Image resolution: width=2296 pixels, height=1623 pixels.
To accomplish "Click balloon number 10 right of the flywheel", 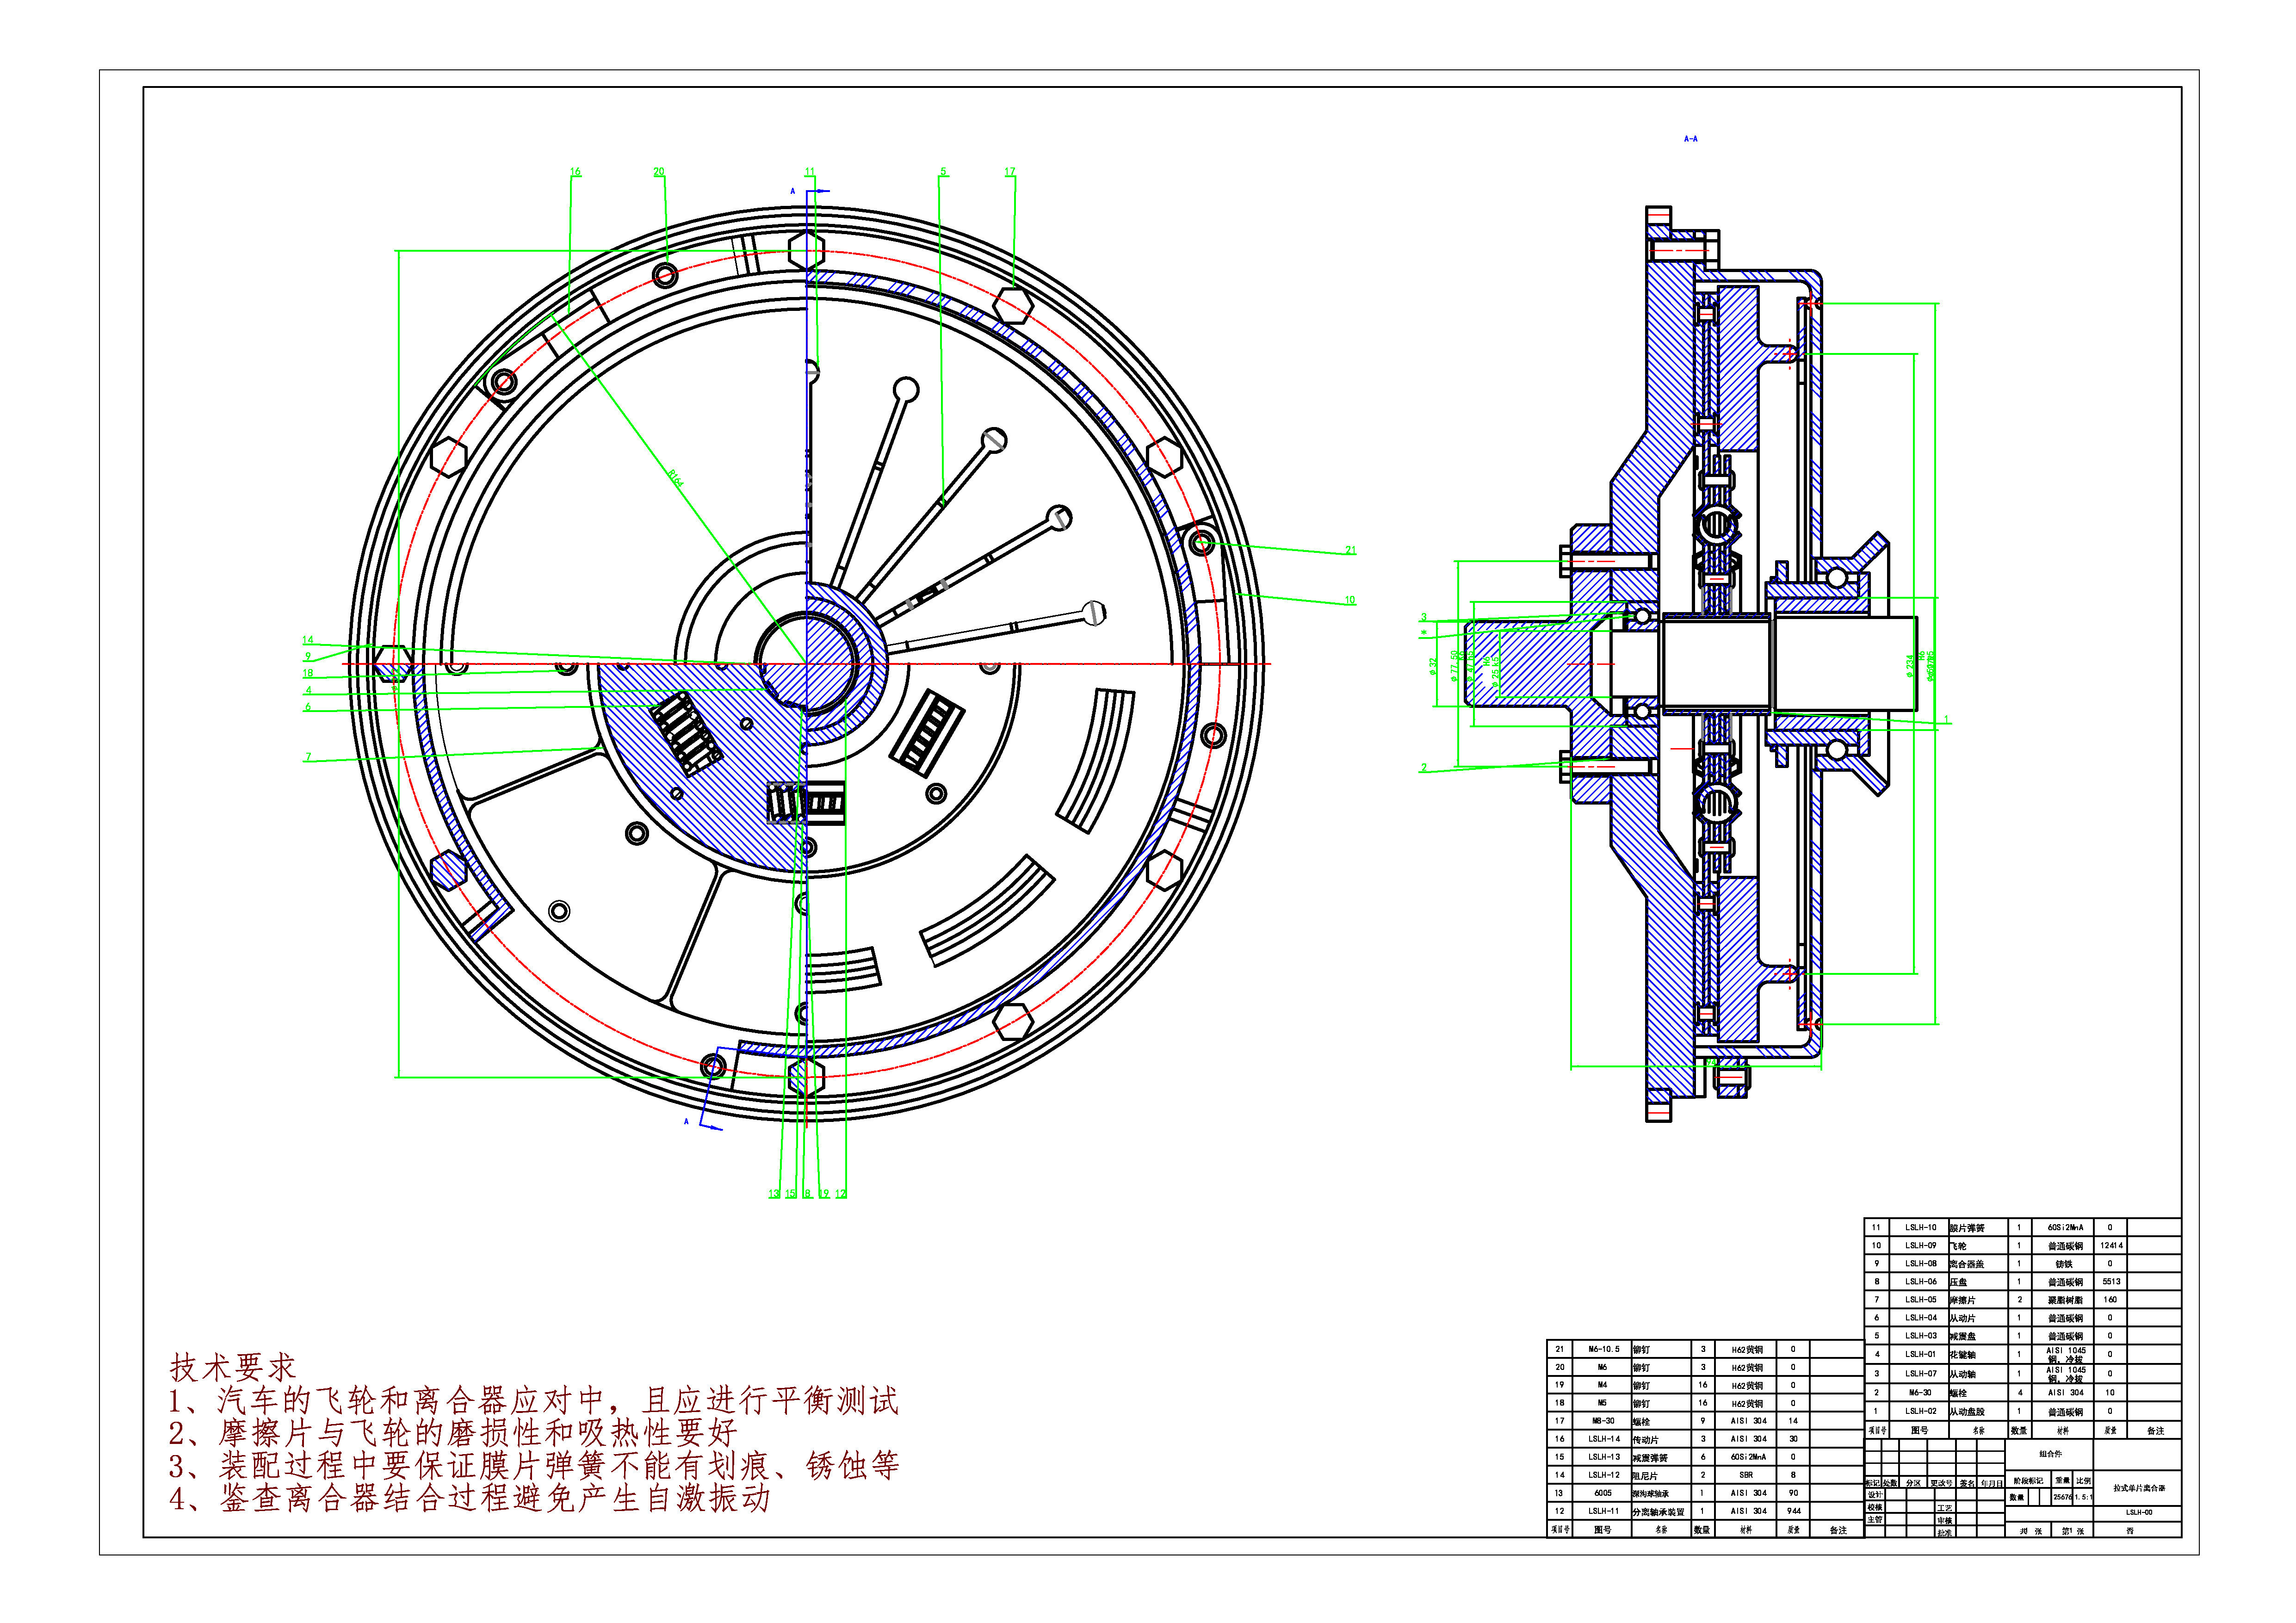I will tap(1349, 600).
